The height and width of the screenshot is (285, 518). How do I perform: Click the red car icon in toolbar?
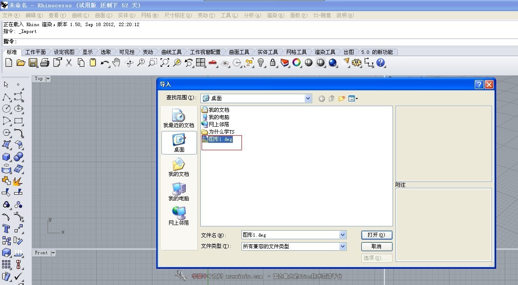click(x=213, y=63)
